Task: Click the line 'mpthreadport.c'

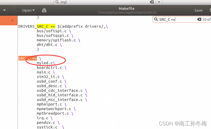Action: 53,113
